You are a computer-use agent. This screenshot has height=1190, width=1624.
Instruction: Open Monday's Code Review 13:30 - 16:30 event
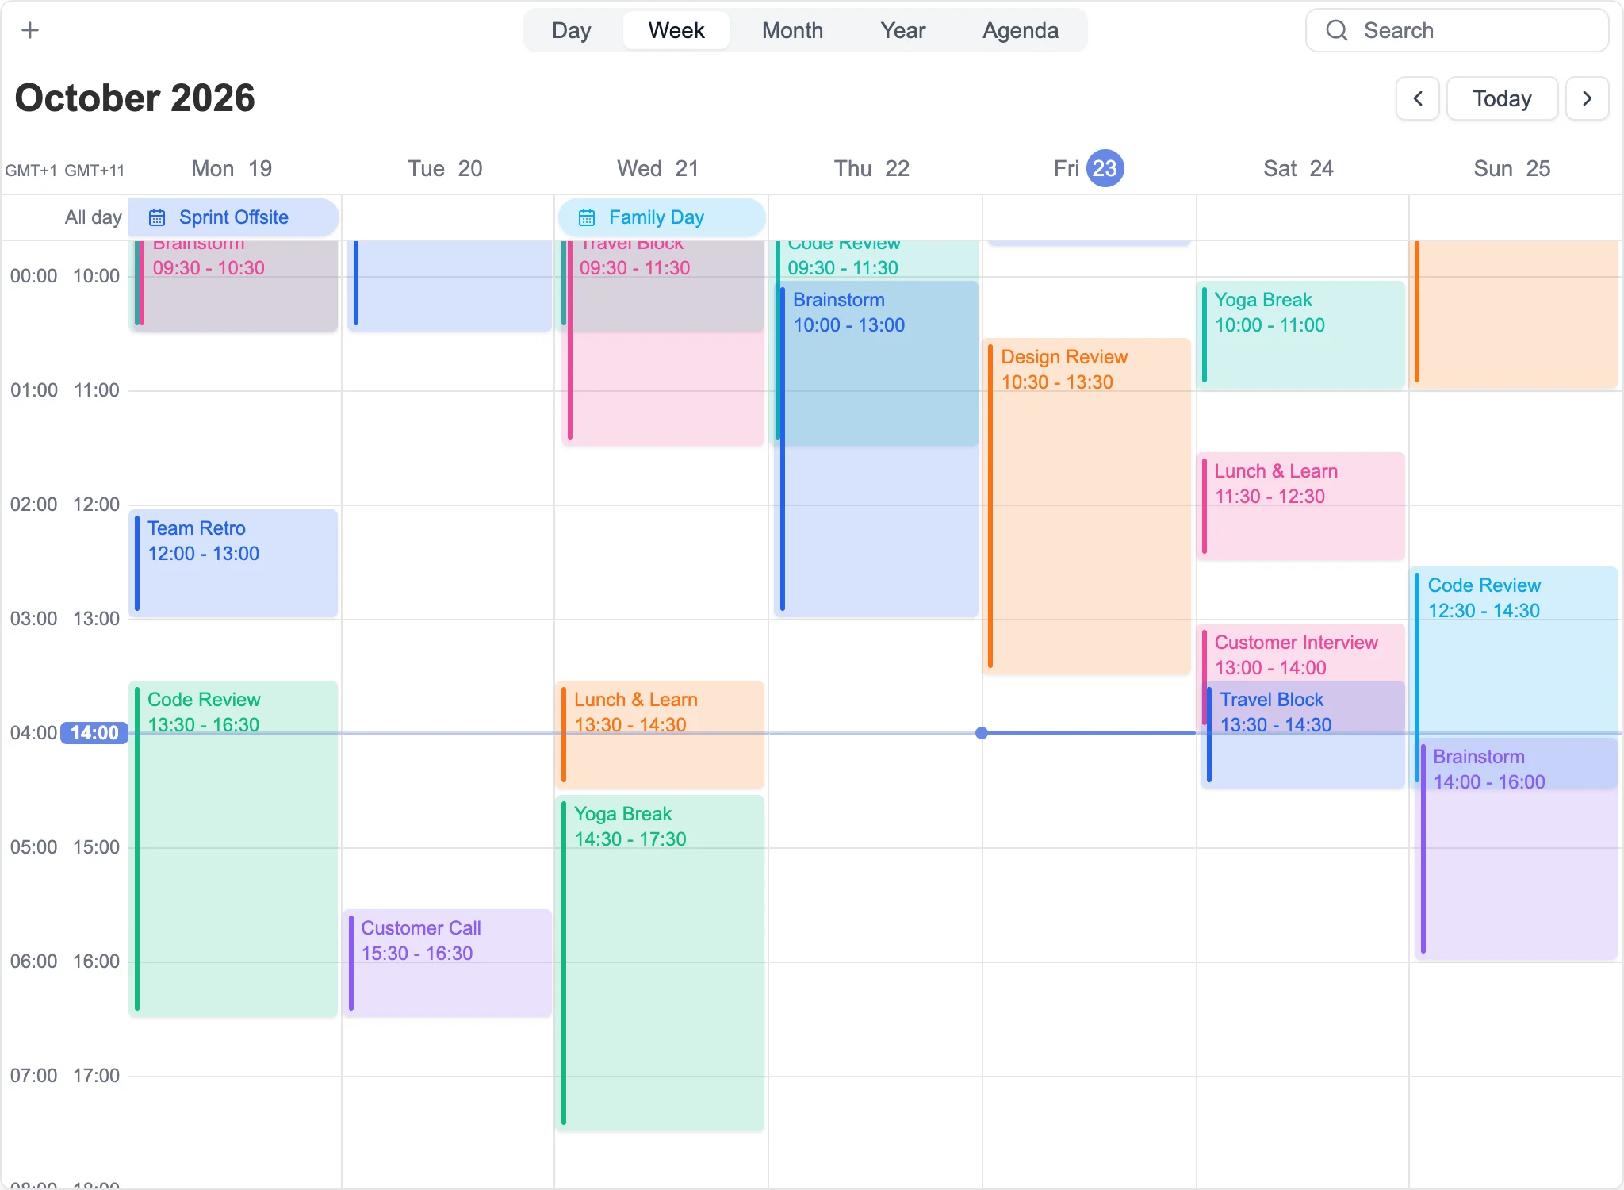tap(234, 849)
